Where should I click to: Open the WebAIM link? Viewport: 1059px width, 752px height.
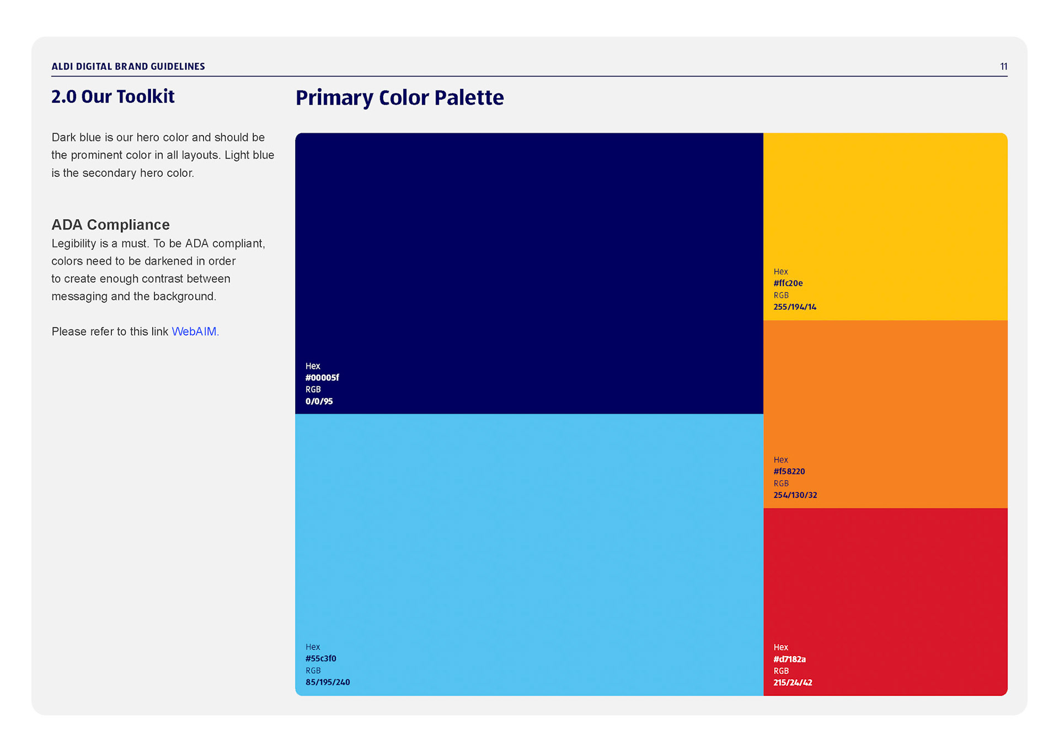[x=194, y=332]
